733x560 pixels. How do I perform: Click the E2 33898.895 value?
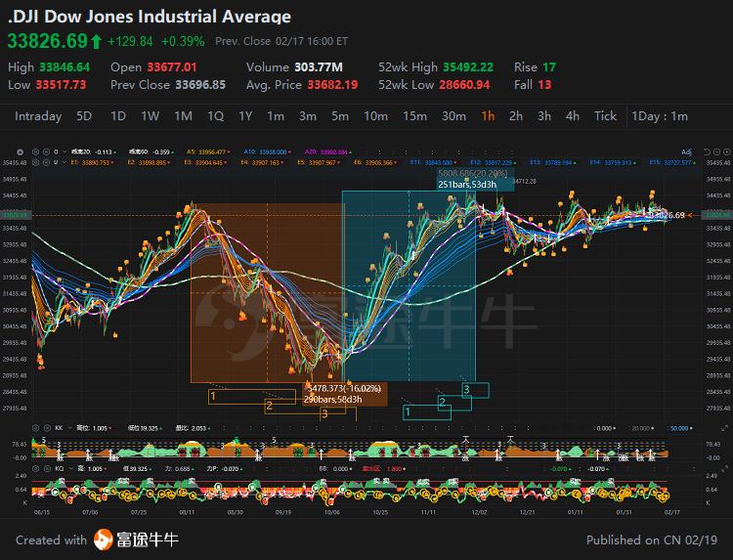[x=149, y=162]
